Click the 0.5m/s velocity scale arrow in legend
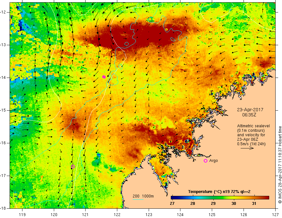This screenshot has width=282, height=218. 247,148
